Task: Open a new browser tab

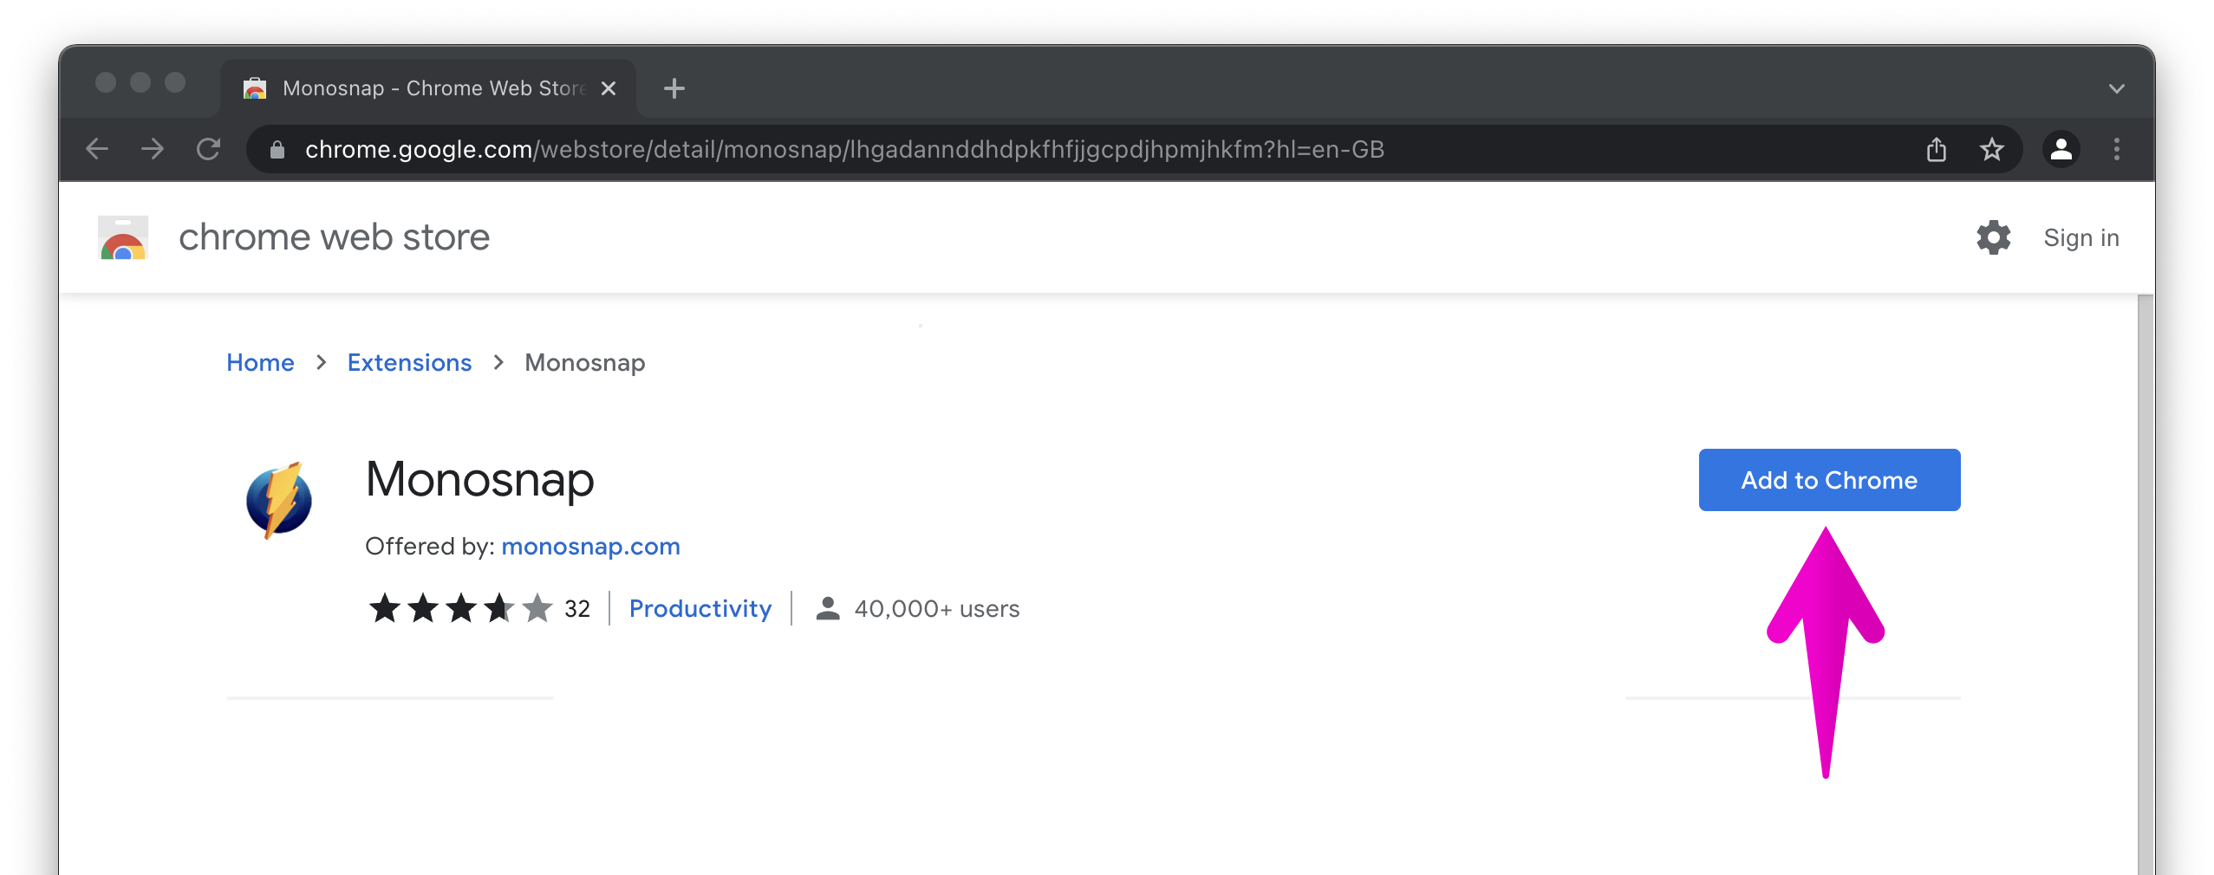Action: tap(674, 88)
